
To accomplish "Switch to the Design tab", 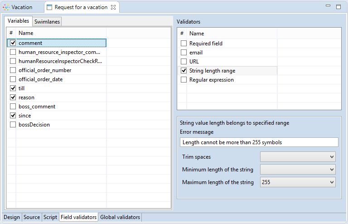I will click(12, 217).
